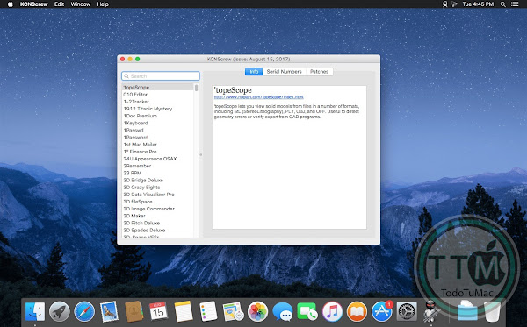Screen dimensions: 527x327
Task: Click magnifier icon in Search field
Action: pyautogui.click(x=126, y=76)
